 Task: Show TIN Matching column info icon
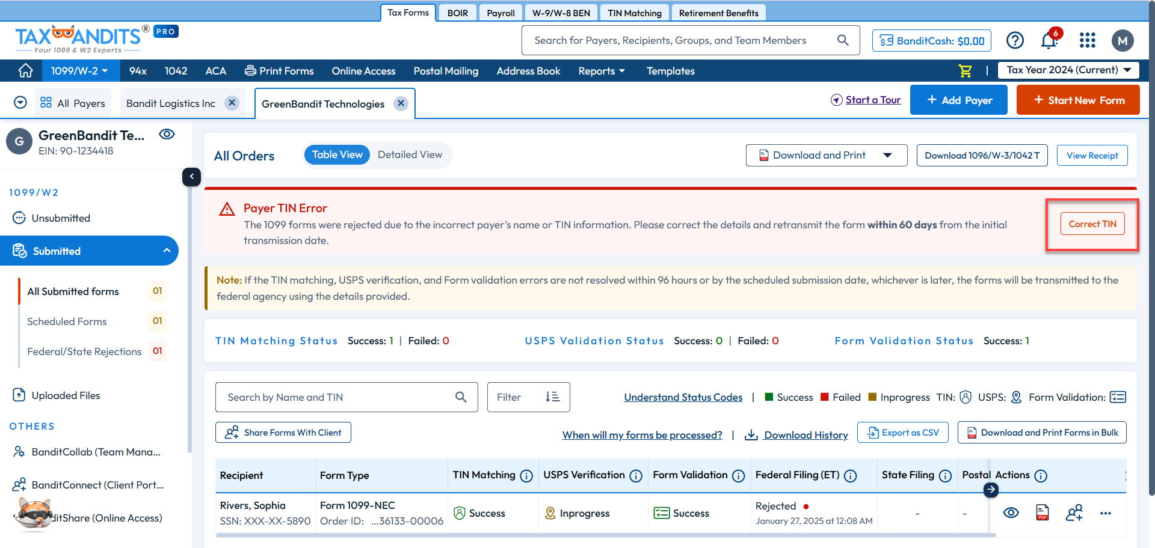click(x=526, y=476)
